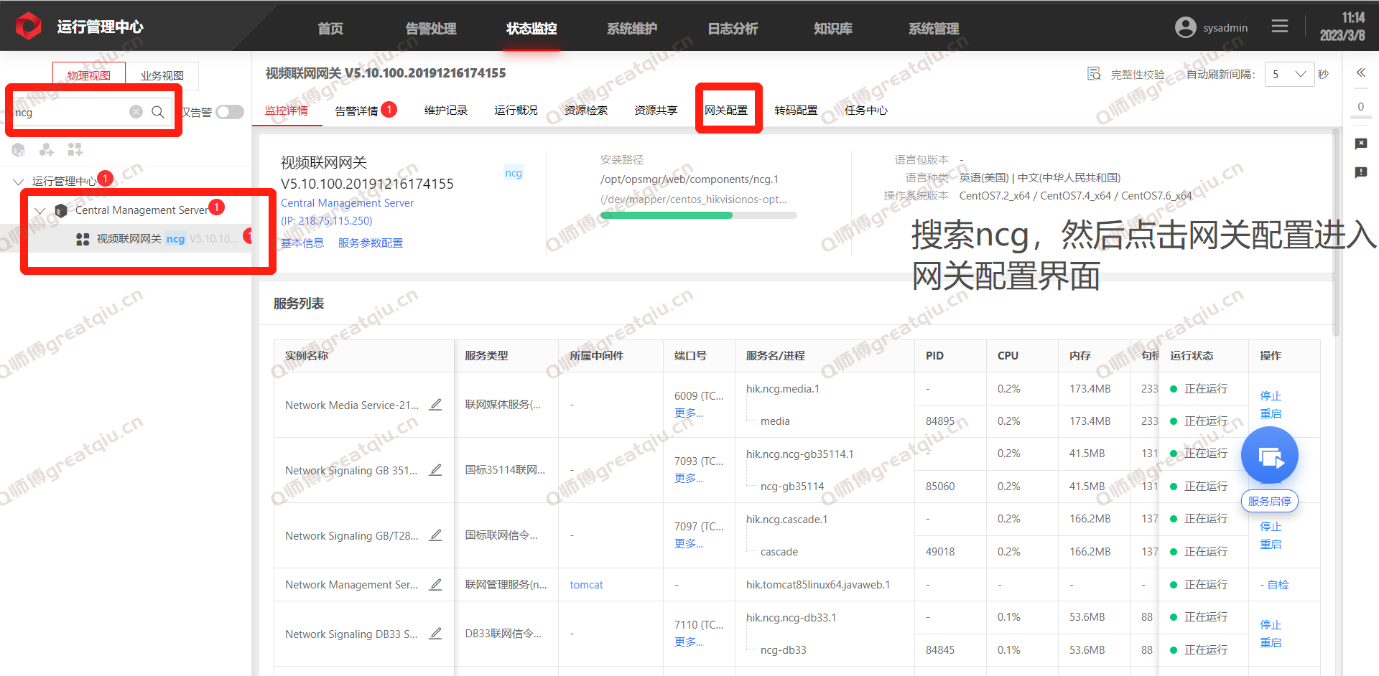Image resolution: width=1379 pixels, height=676 pixels.
Task: Click inside the ncg search input field
Action: 72,112
